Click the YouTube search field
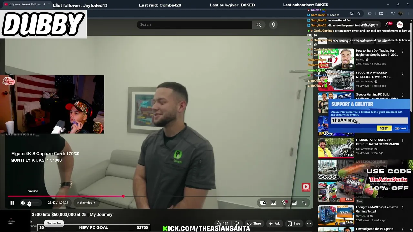Viewport: 413px width, 232px height. coord(194,24)
